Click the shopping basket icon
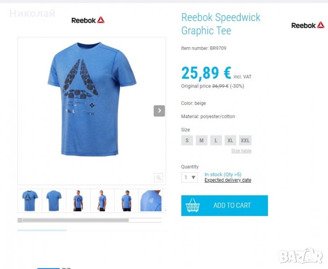Image resolution: width=328 pixels, height=269 pixels. coord(192,205)
